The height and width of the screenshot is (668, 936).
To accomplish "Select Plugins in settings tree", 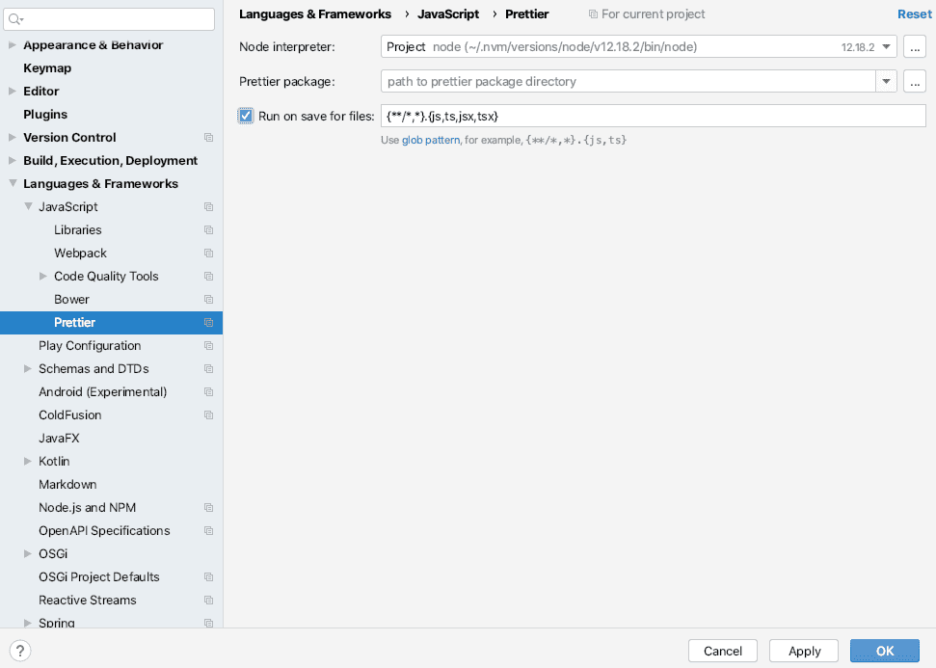I will click(45, 114).
